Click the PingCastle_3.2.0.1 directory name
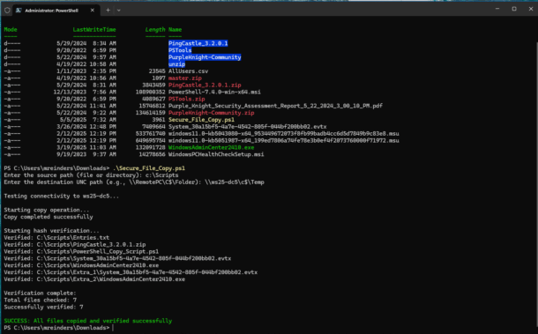Viewport: 538px width, 334px height. (x=198, y=43)
